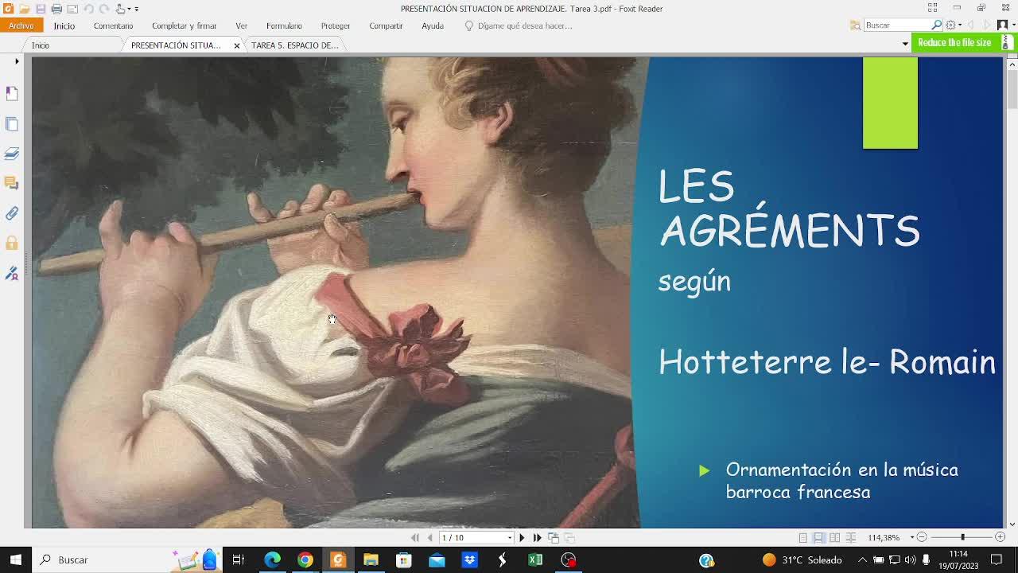The width and height of the screenshot is (1018, 573).
Task: Expand the left navigation panel arrow
Action: (x=17, y=61)
